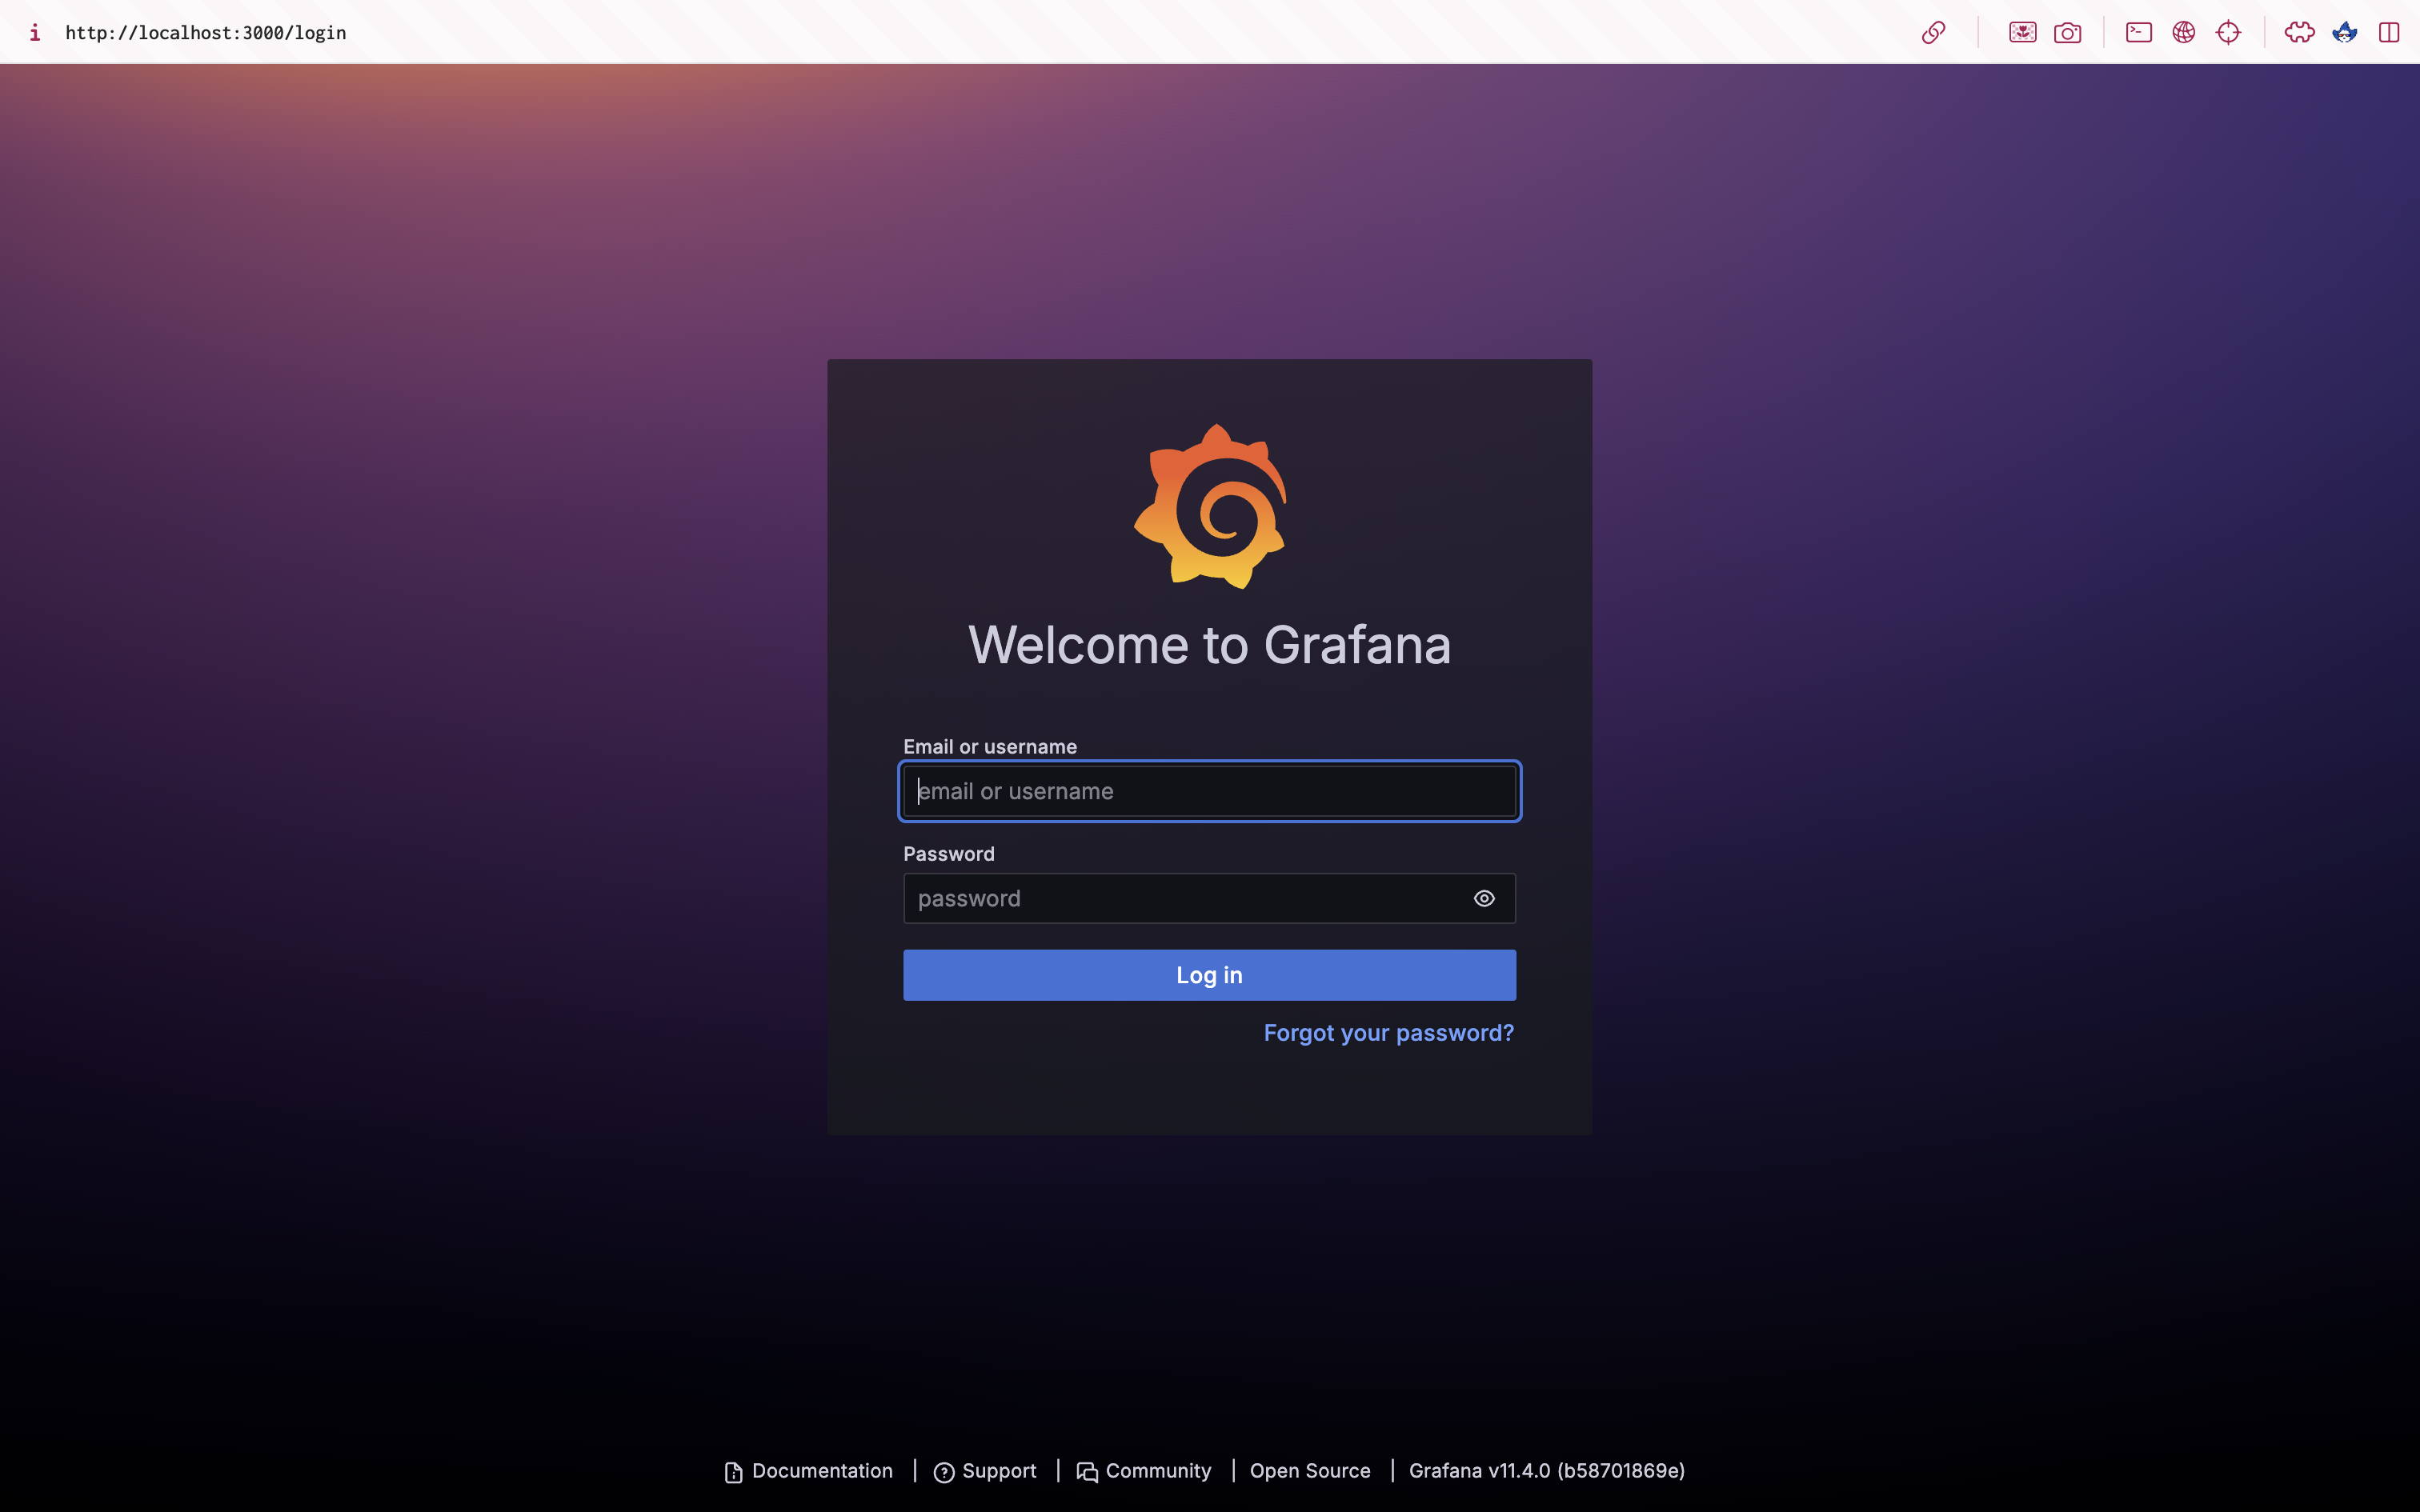This screenshot has width=2420, height=1512.
Task: Click the Open Source footer link
Action: coord(1310,1471)
